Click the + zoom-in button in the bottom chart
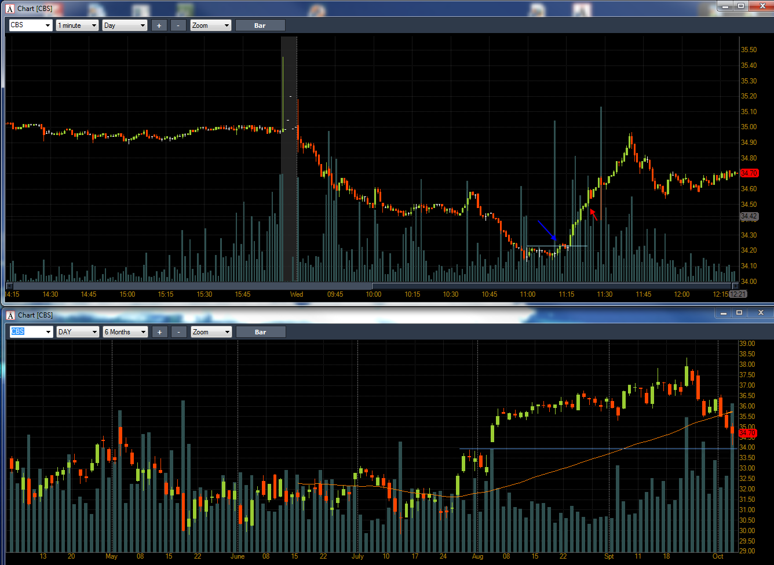This screenshot has width=774, height=565. click(160, 332)
